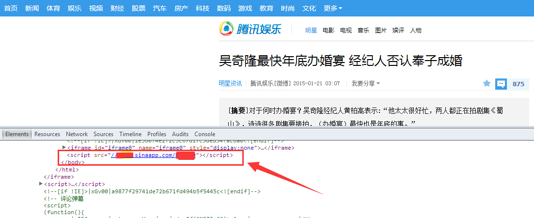Switch to the Profiles devtools tab
The height and width of the screenshot is (218, 534).
157,134
